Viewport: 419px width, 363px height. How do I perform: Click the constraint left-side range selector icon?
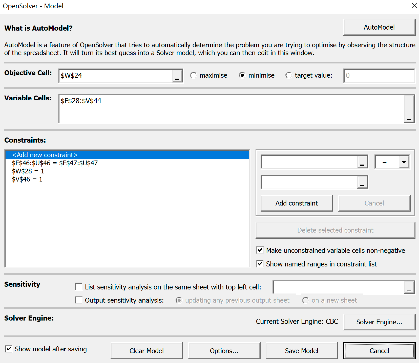362,162
